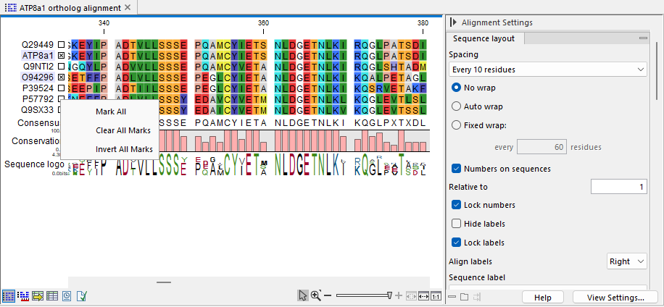Screen dimensions: 664x307
Task: Click position marker 380 on the ruler
Action: click(x=422, y=23)
